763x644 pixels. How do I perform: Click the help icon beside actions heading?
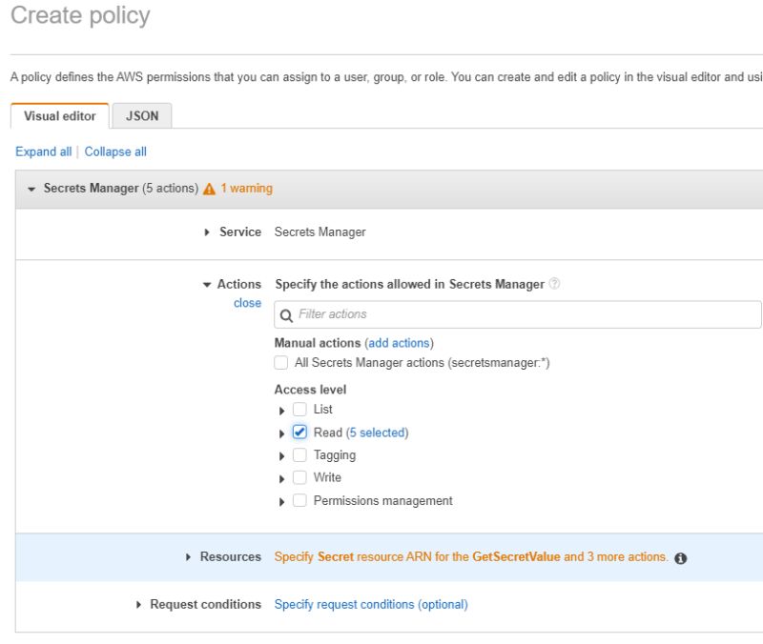click(555, 284)
